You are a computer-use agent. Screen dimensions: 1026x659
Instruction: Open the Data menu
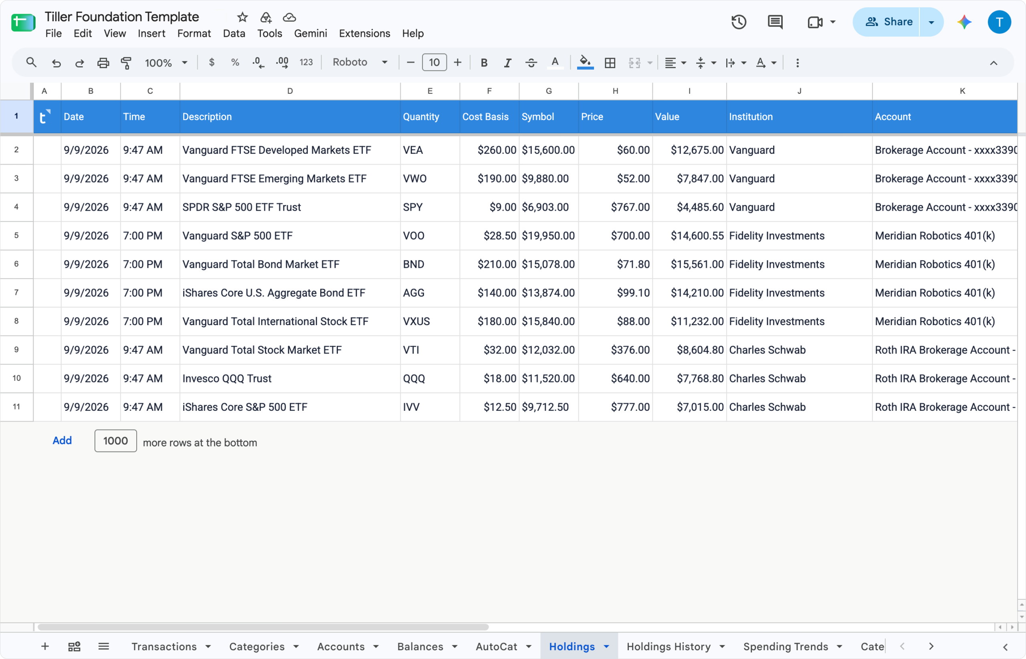click(234, 33)
